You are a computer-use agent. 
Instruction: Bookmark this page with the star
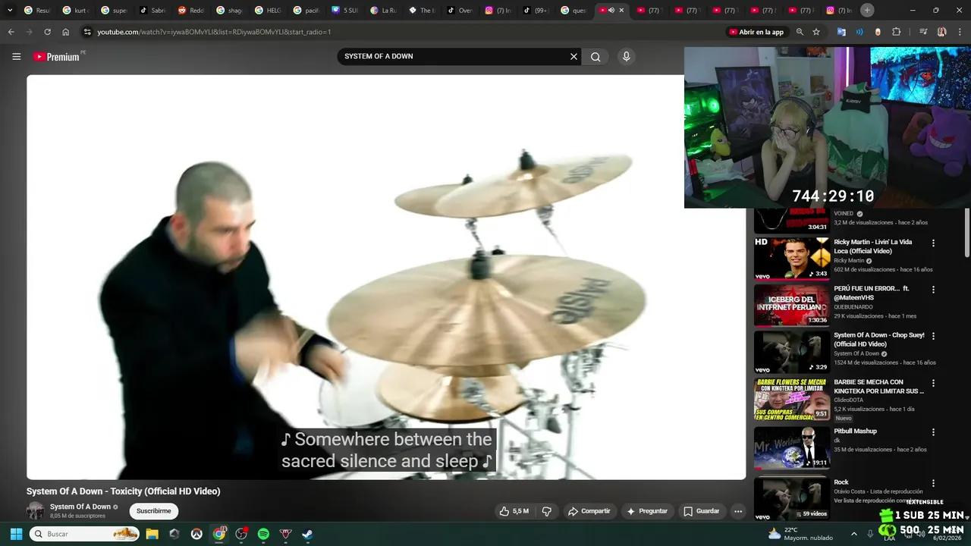pyautogui.click(x=816, y=32)
